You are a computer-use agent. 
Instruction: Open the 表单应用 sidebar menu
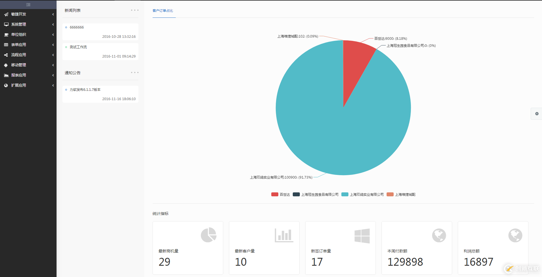tap(28, 45)
